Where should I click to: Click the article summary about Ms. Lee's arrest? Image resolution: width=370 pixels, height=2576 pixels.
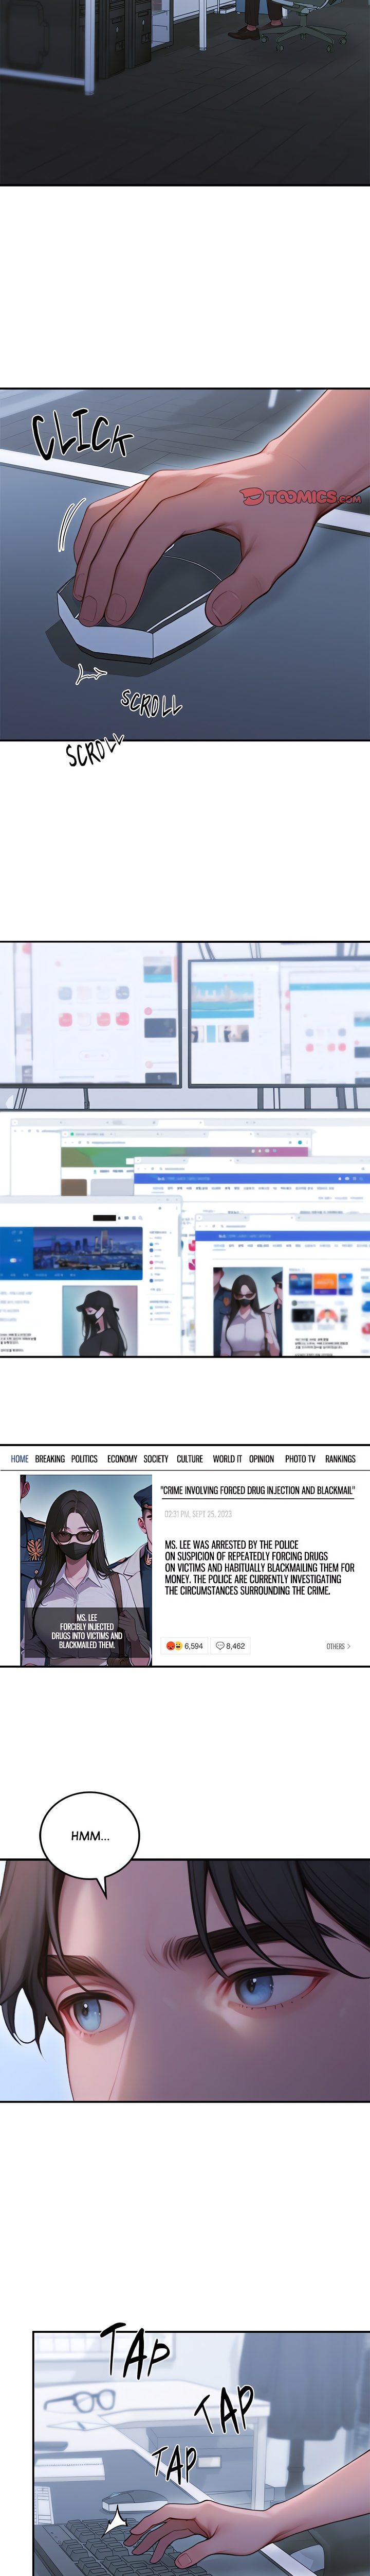pos(260,1567)
